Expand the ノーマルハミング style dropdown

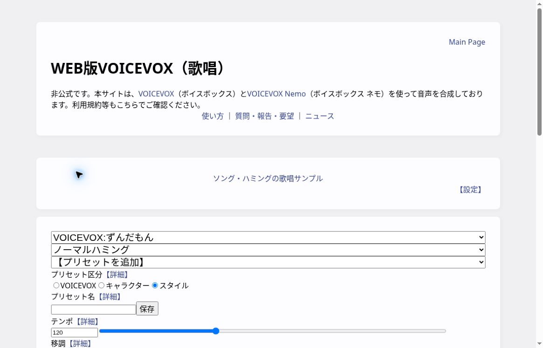pyautogui.click(x=268, y=250)
